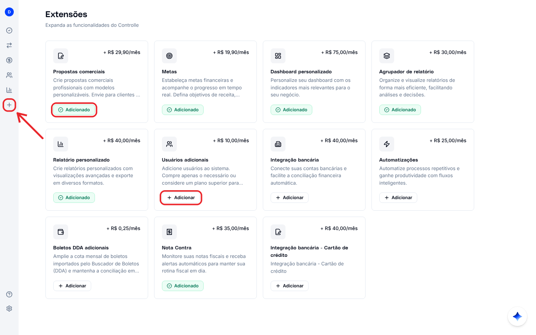Viewport: 536px width, 335px height.
Task: Select the Agrupador de relatório title
Action: [406, 72]
